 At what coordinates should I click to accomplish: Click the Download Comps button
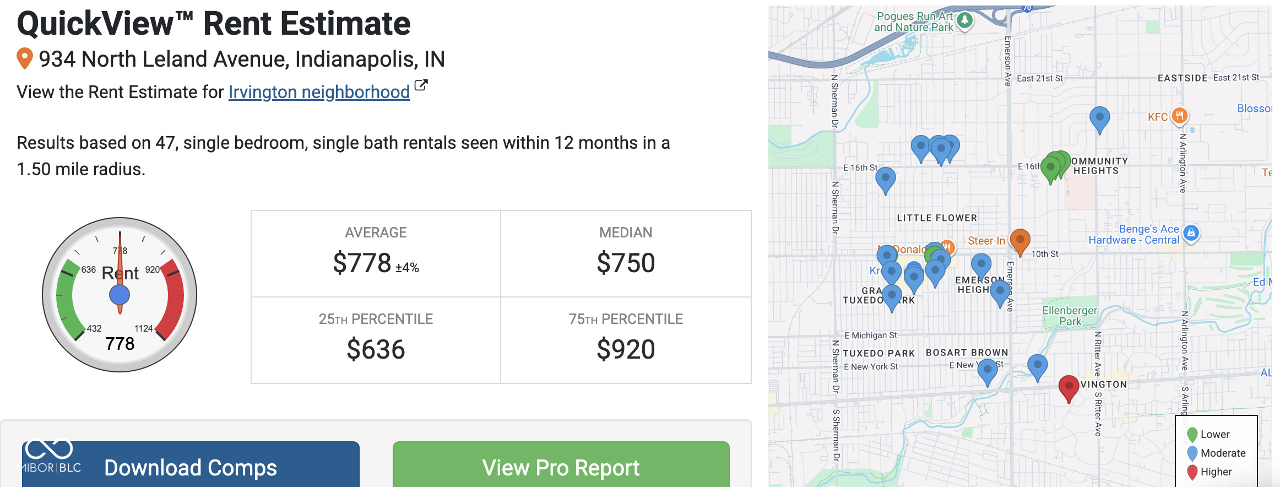(x=191, y=466)
